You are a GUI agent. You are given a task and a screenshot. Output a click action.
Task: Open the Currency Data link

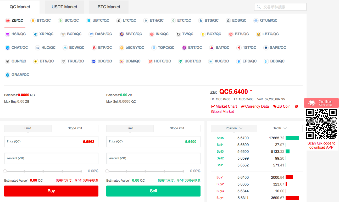255,106
